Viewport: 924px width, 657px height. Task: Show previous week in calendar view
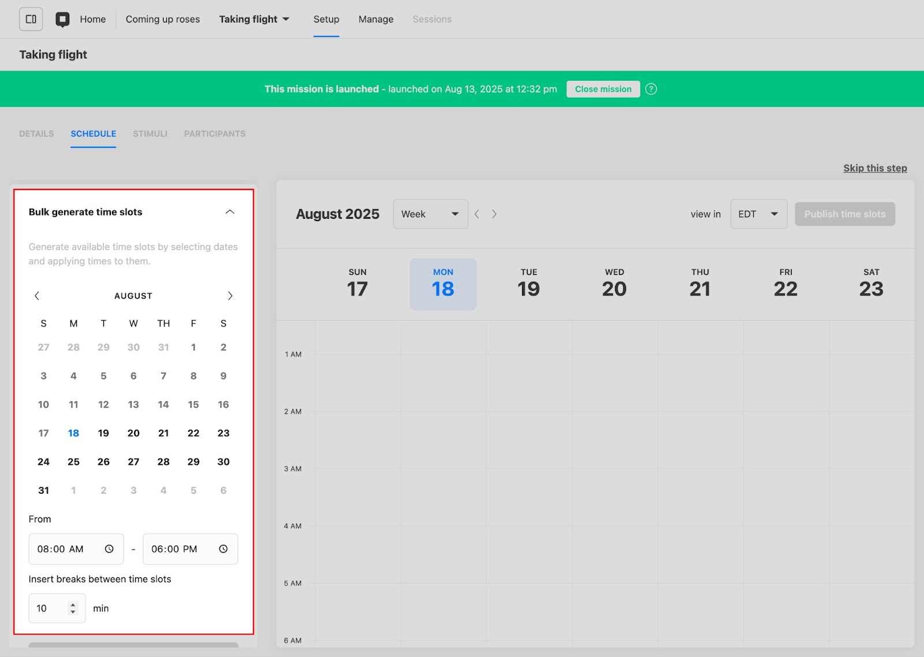[477, 214]
